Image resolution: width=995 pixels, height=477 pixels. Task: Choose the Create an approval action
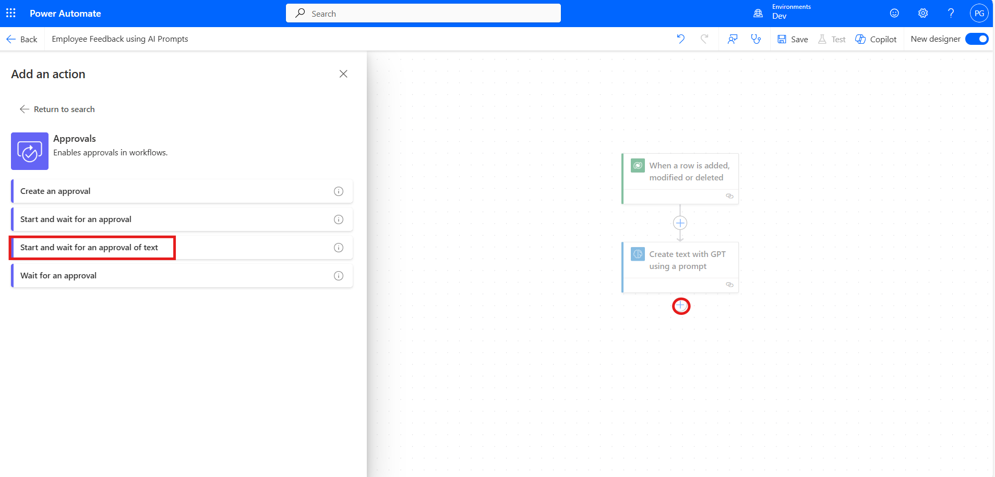click(x=55, y=191)
